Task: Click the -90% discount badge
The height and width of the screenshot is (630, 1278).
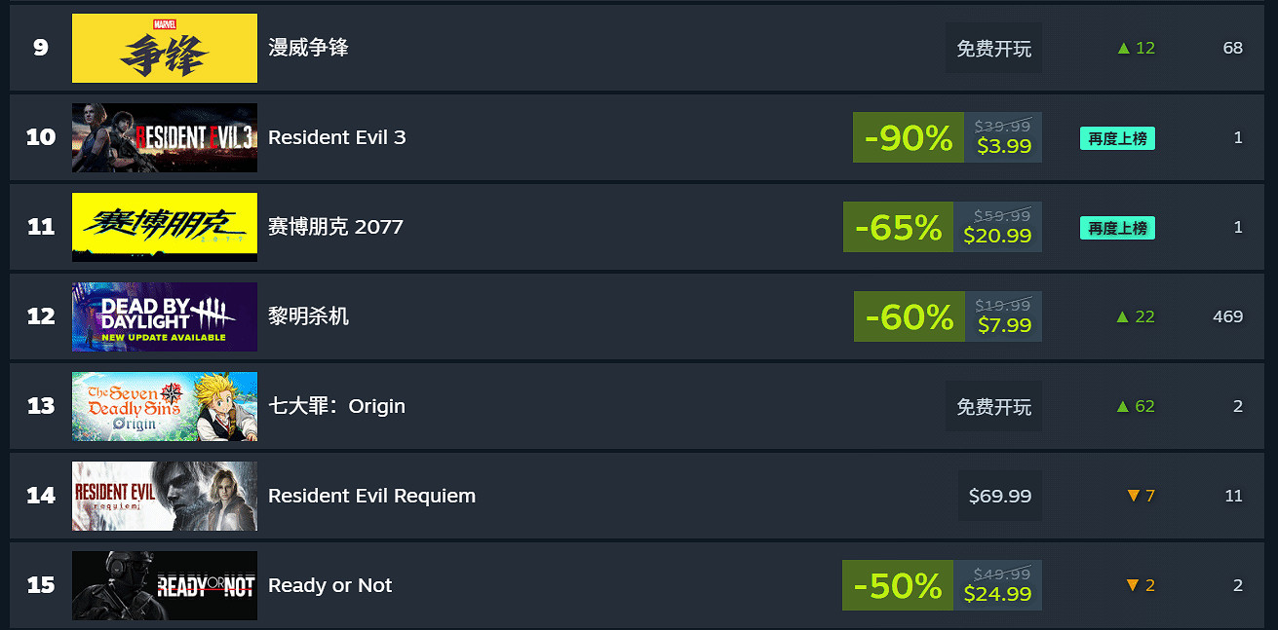Action: [908, 138]
